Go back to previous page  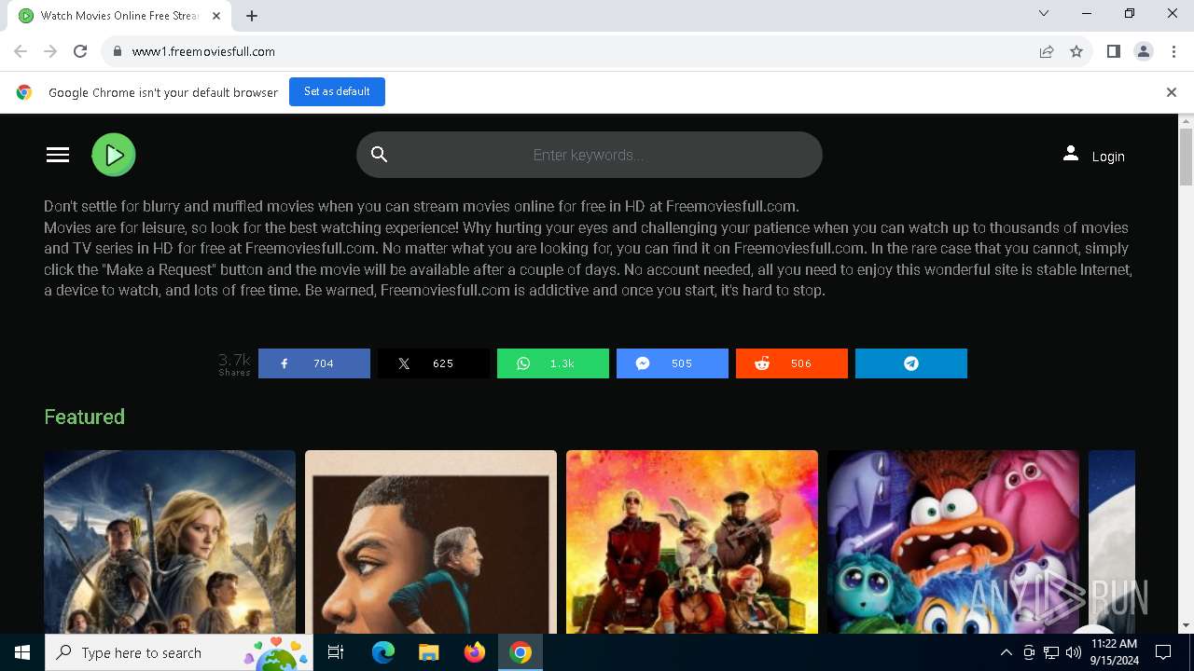coord(21,51)
